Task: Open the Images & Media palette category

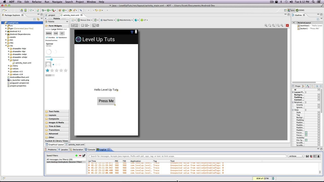Action: pos(56,123)
